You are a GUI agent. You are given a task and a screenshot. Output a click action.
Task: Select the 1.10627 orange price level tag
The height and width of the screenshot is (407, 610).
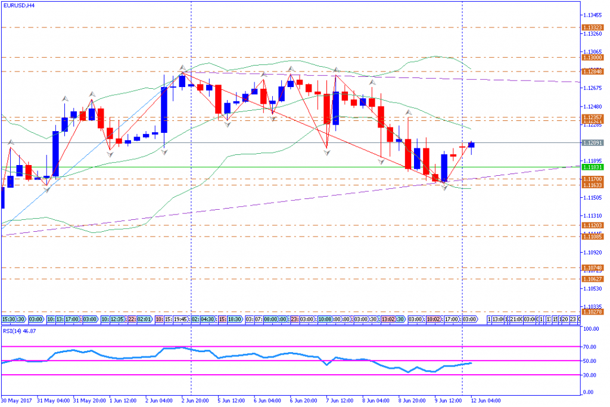pos(593,279)
